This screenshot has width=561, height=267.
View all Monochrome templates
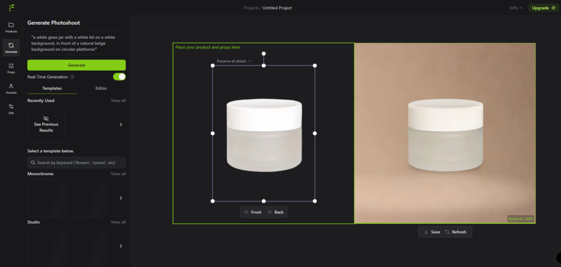click(x=118, y=174)
